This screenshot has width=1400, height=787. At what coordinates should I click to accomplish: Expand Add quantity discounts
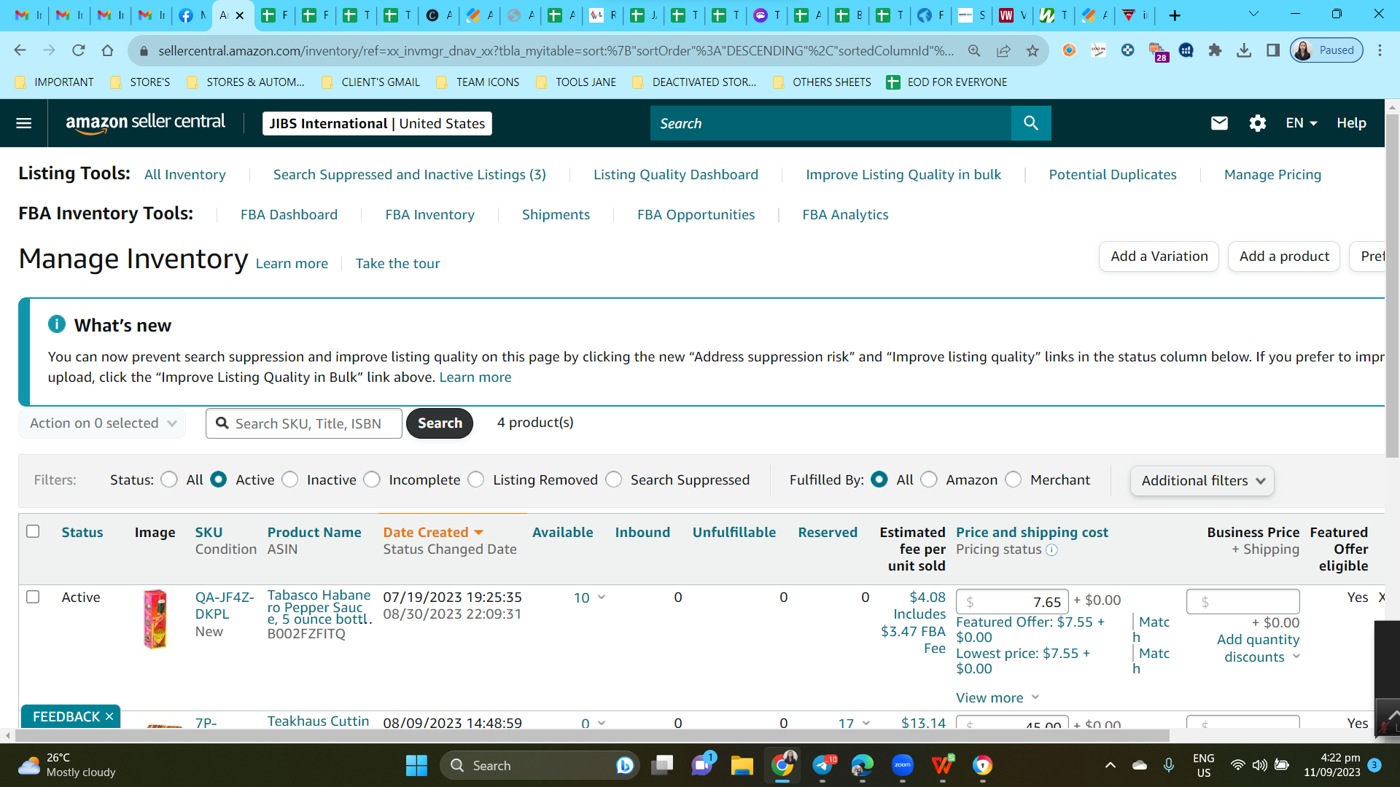[1259, 648]
